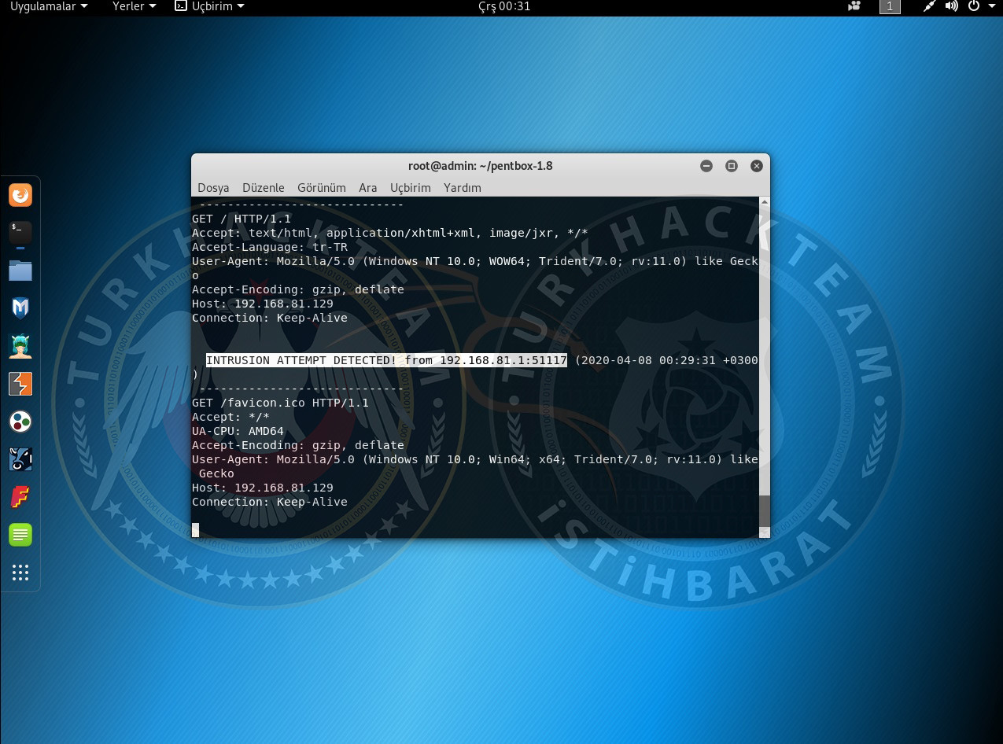Click the terminal cursor prompt line

click(196, 530)
